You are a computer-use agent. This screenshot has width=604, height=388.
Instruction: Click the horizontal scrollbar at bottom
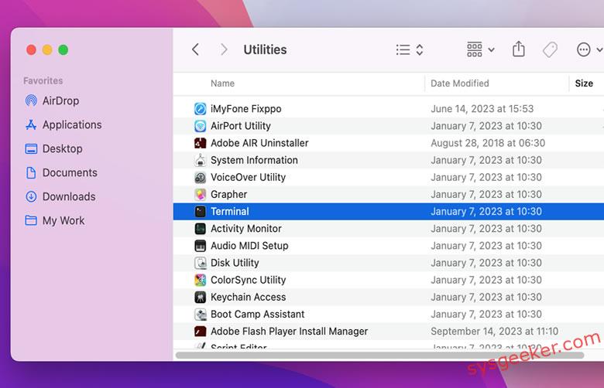379,356
